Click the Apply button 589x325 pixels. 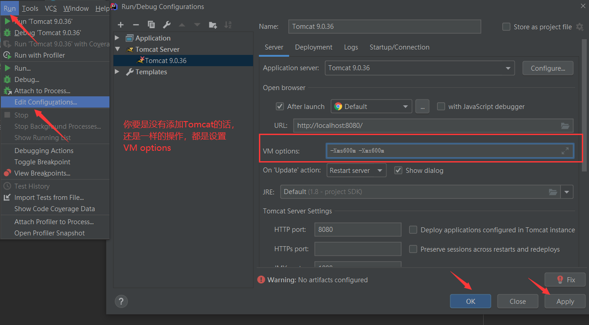coord(565,302)
